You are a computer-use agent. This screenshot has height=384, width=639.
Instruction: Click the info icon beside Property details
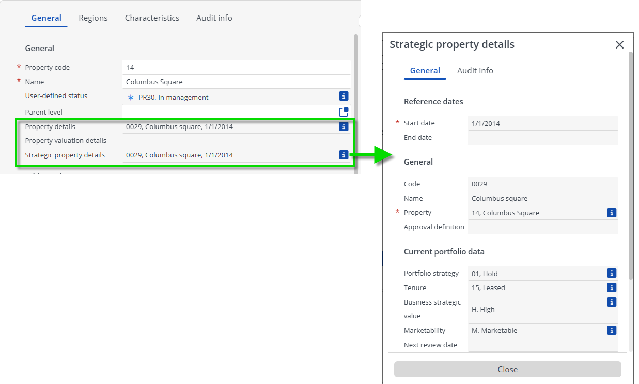point(344,126)
